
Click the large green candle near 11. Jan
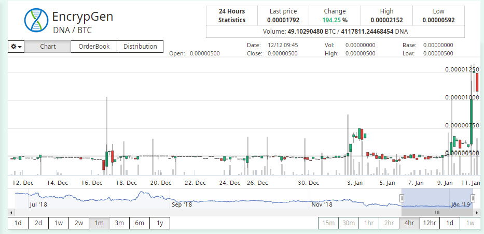click(x=472, y=118)
